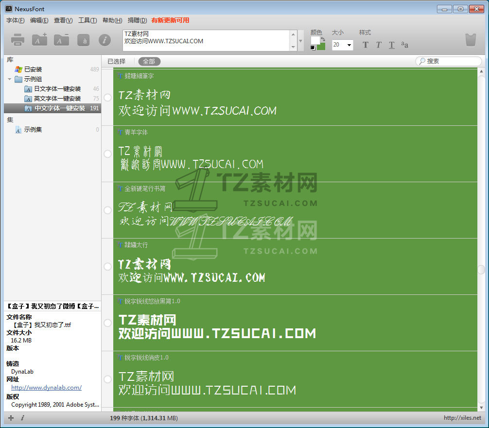Select the circle for 全新硬笔行书简 row
Screen dimensions: 489x428
(107, 210)
